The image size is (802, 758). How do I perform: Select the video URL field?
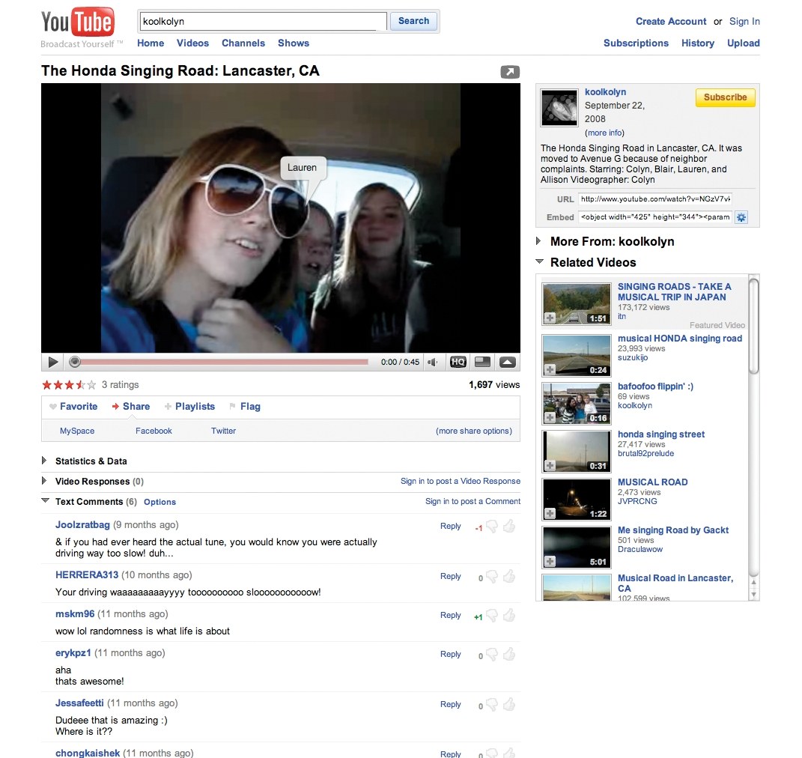tap(655, 199)
